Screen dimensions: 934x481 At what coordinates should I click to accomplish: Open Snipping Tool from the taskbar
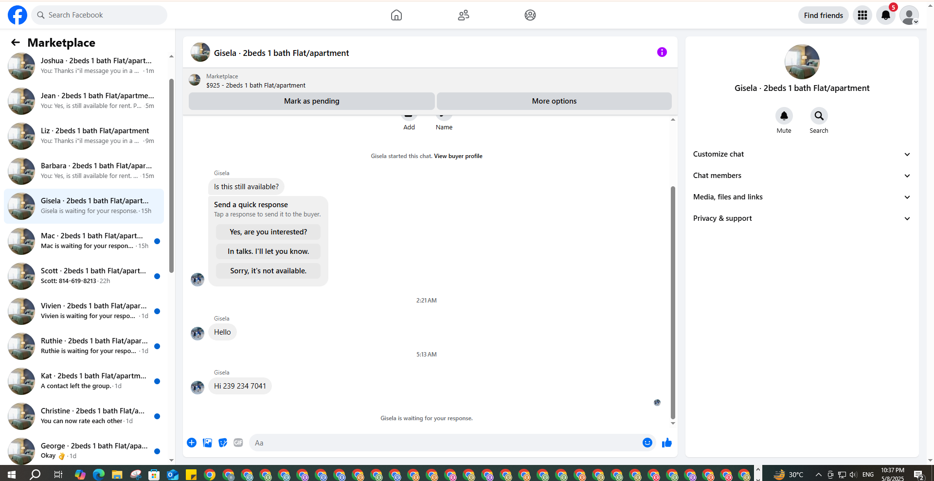click(x=136, y=474)
